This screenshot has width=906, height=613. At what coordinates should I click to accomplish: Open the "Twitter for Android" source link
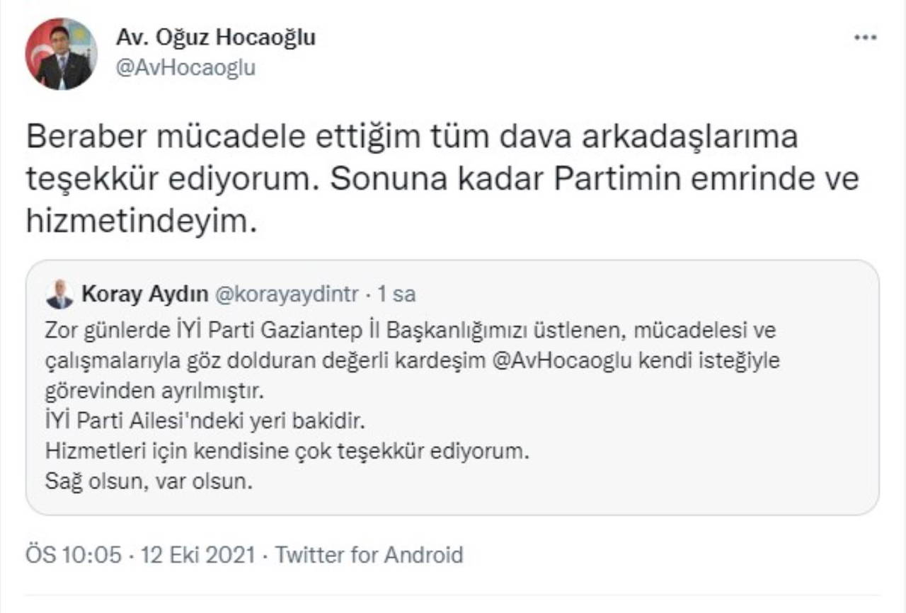pyautogui.click(x=369, y=554)
